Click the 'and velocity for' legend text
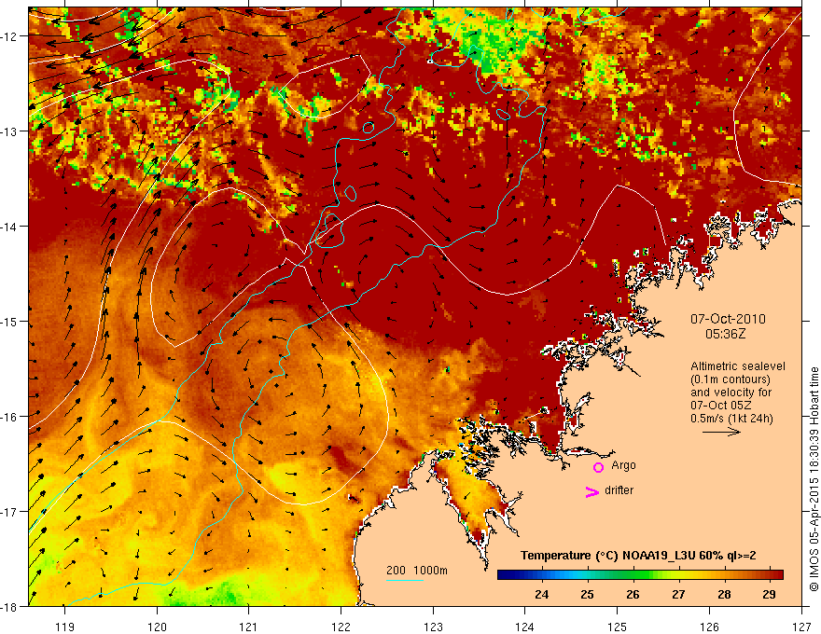This screenshot has width=821, height=634. click(731, 393)
